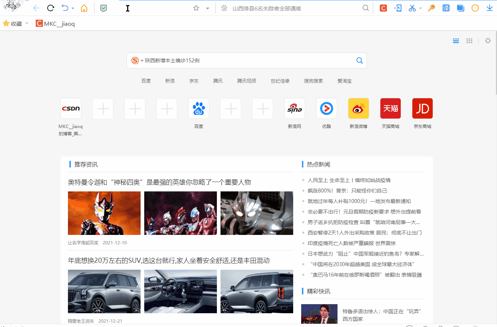The width and height of the screenshot is (497, 327).
Task: Expand the scissors tool dropdown arrow
Action: tap(420, 8)
